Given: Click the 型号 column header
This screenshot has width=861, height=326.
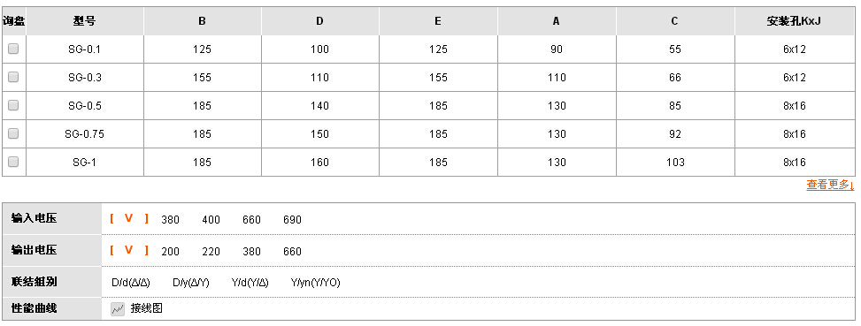Looking at the screenshot, I should point(85,21).
